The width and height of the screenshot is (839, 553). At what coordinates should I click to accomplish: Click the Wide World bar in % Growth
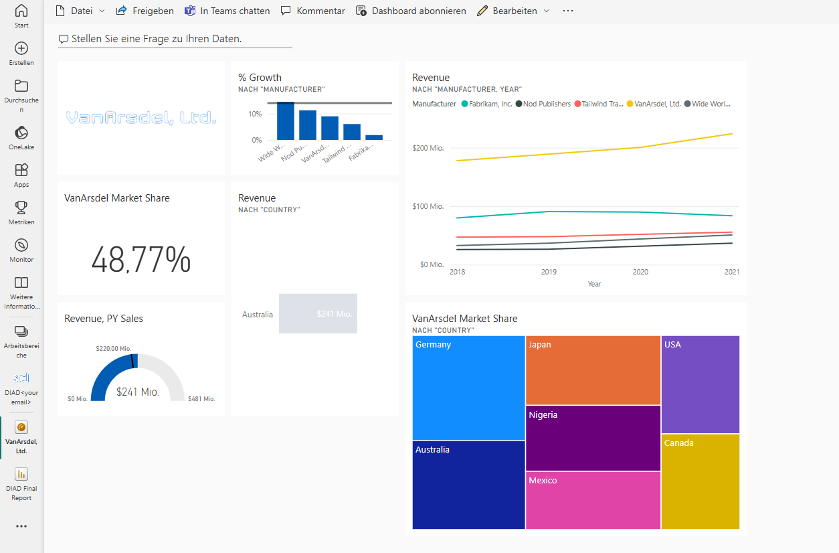coord(286,121)
